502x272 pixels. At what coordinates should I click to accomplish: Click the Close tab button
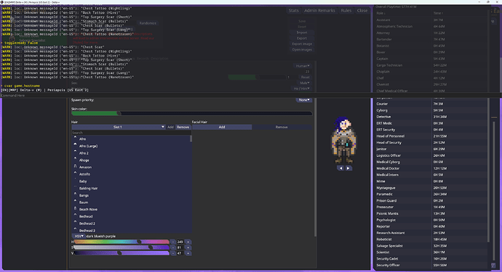(x=362, y=11)
